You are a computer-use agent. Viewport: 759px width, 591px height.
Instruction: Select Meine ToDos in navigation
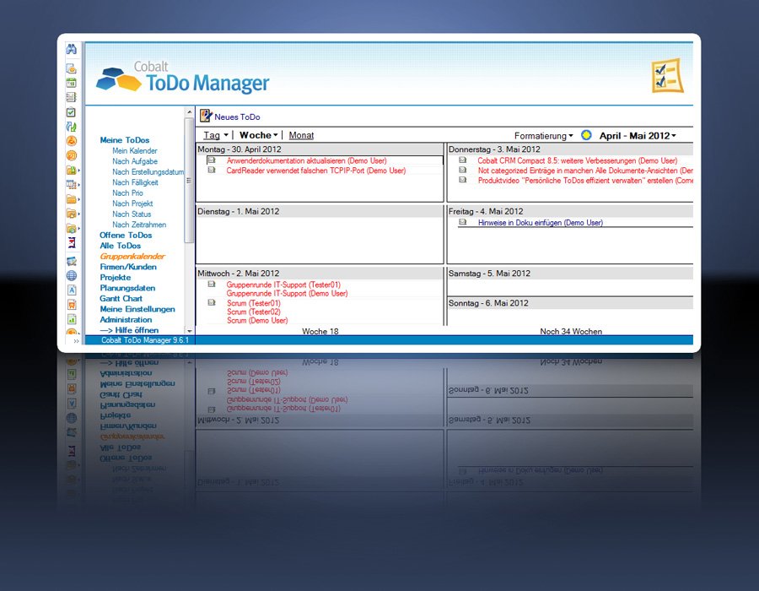coord(125,140)
